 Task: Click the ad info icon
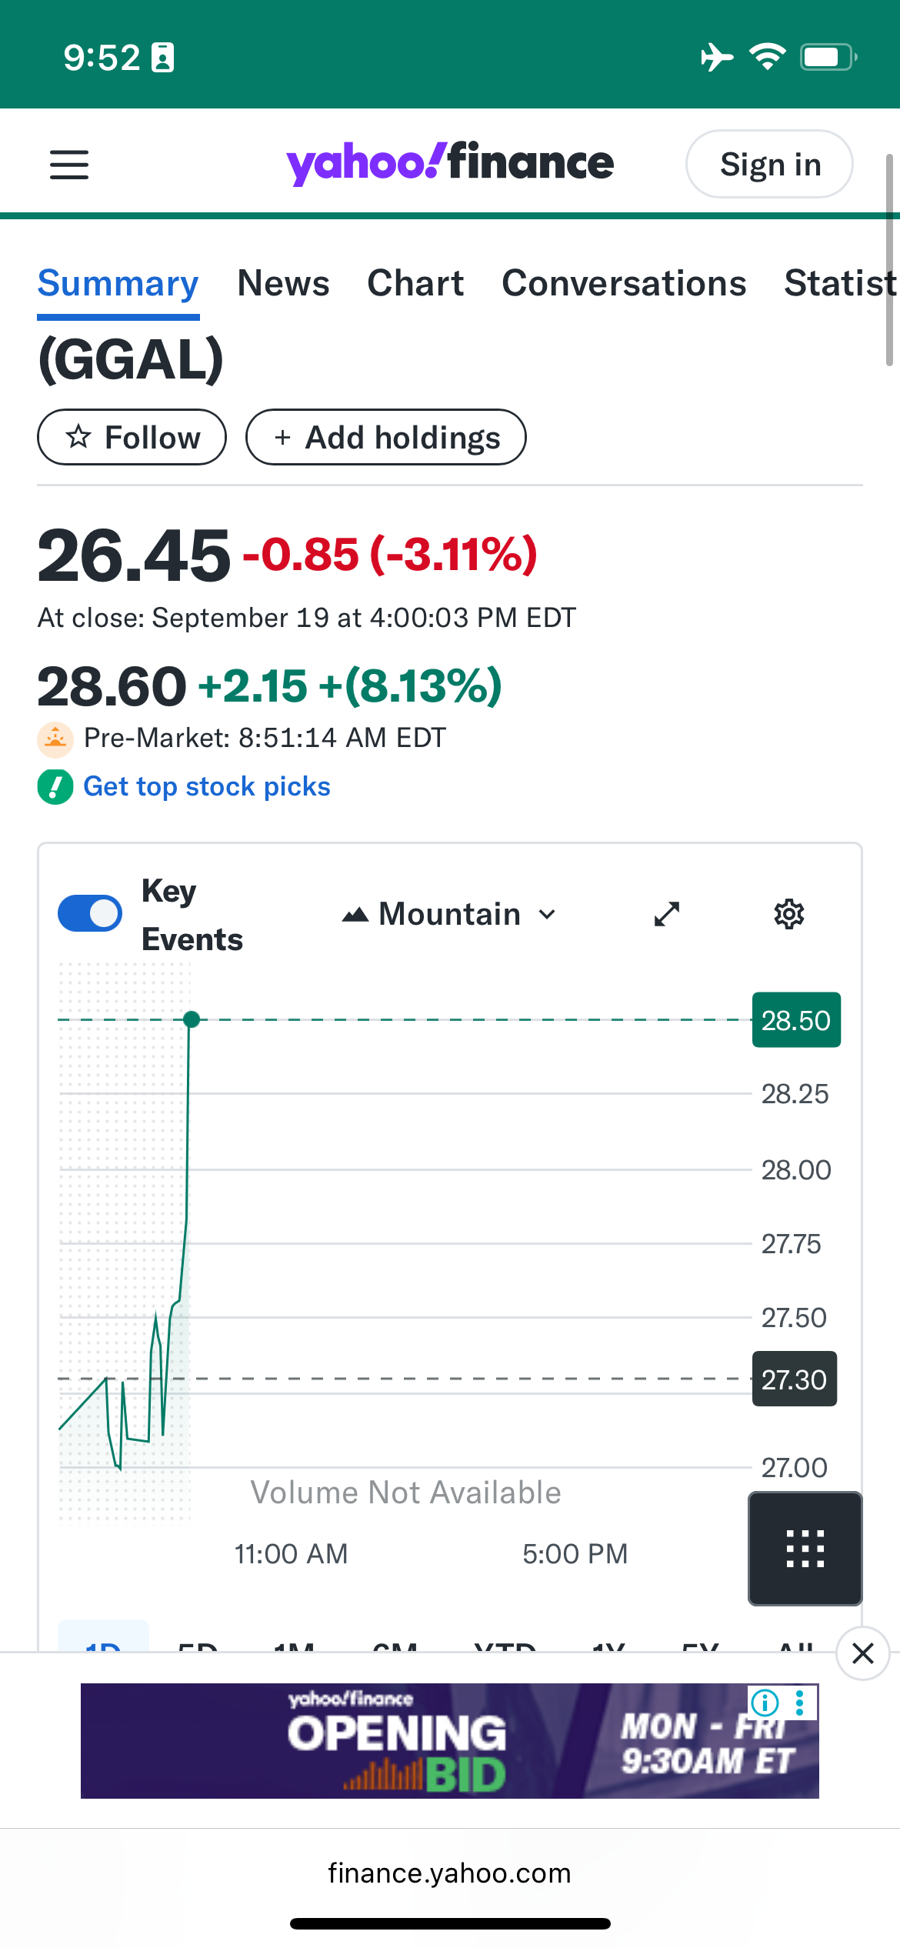[x=765, y=1703]
